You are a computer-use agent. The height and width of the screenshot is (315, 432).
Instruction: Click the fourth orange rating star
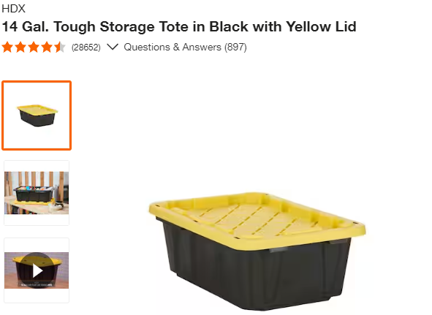pos(47,47)
